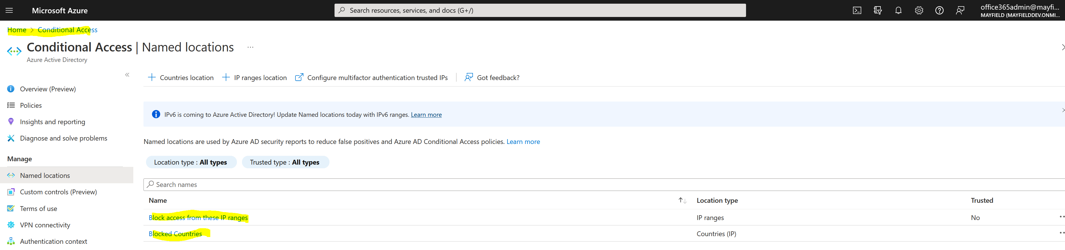Open Cloud Shell from top bar
This screenshot has width=1065, height=250.
coord(857,10)
